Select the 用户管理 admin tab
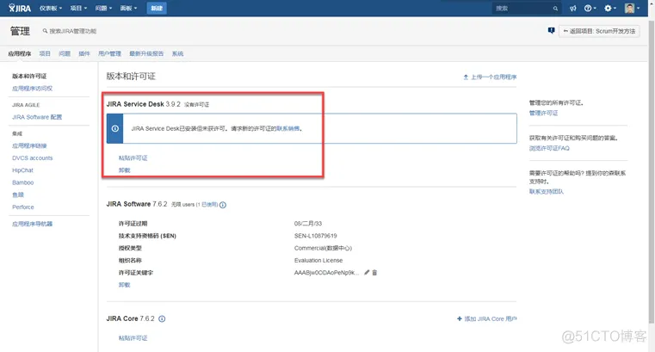 click(x=109, y=53)
